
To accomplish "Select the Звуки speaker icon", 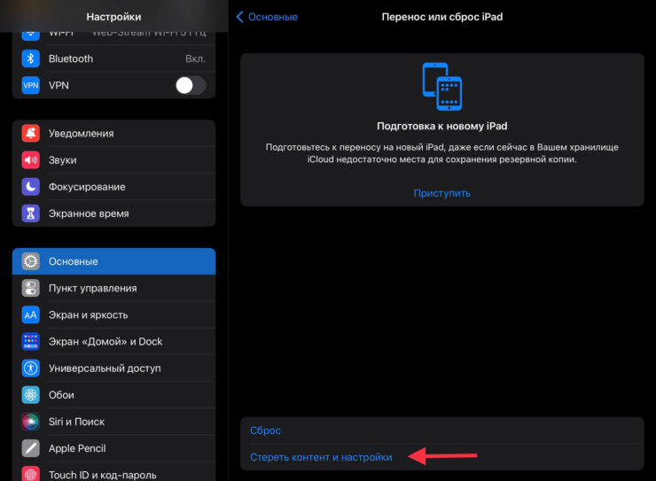I will (x=30, y=160).
